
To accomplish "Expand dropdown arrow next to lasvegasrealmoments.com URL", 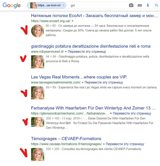I will pyautogui.click(x=82, y=82).
